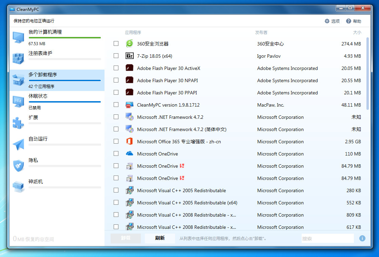Click the My Computer cleanup monitor icon

point(18,37)
